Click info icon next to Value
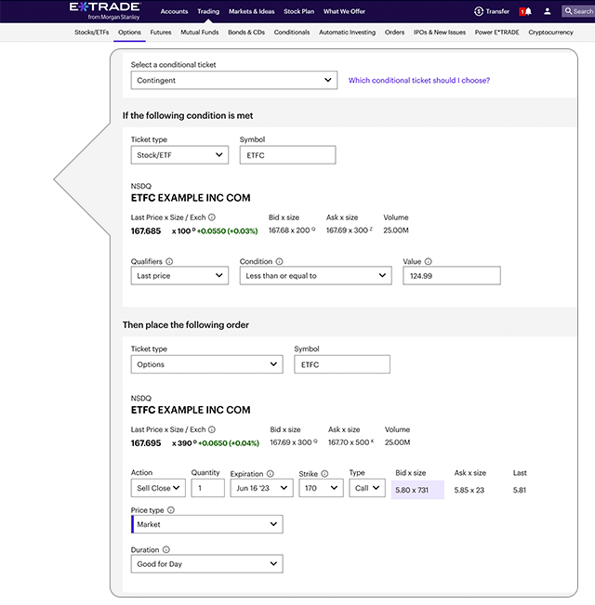595x605 pixels. pos(428,262)
